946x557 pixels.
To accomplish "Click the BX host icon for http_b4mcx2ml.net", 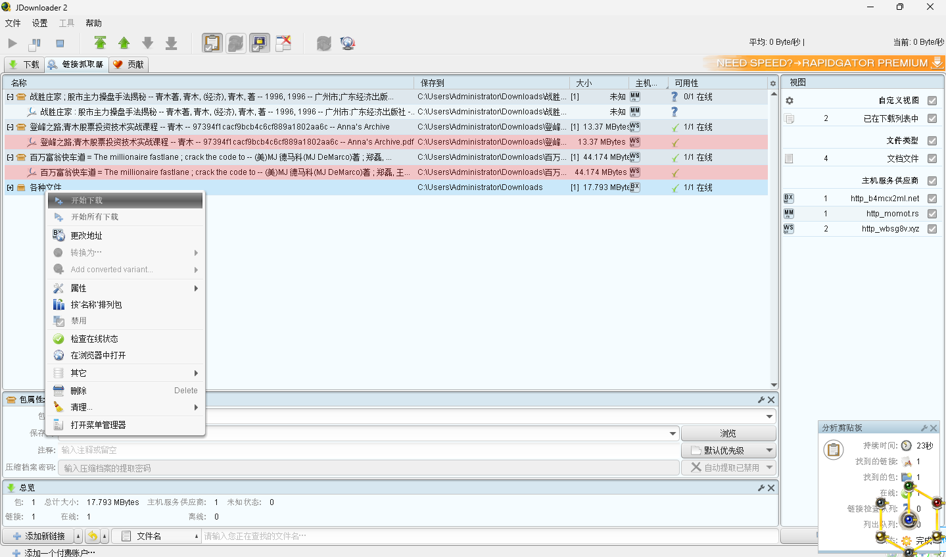I will [788, 197].
